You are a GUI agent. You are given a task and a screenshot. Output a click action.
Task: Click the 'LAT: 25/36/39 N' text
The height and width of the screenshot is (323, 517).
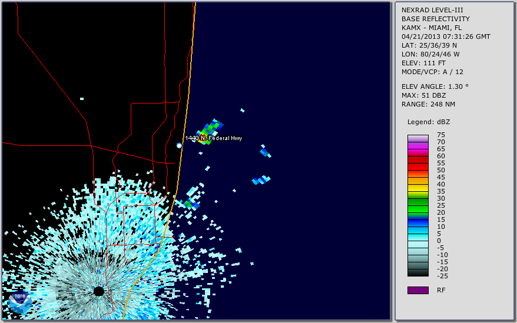[429, 45]
